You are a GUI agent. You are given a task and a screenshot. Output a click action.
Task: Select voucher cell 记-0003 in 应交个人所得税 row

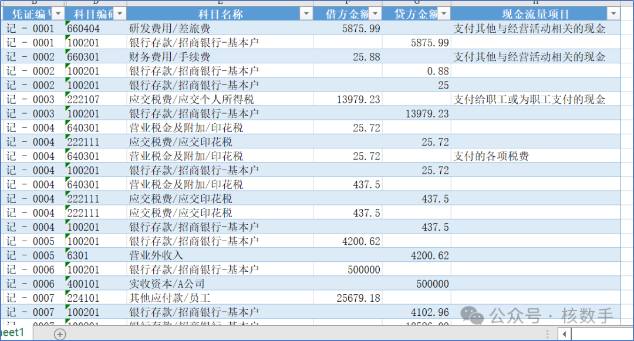pyautogui.click(x=33, y=99)
